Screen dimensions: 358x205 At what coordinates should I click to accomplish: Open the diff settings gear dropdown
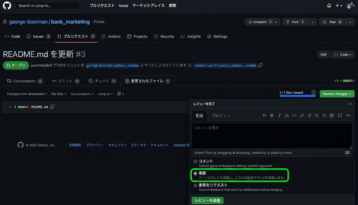tap(120, 94)
